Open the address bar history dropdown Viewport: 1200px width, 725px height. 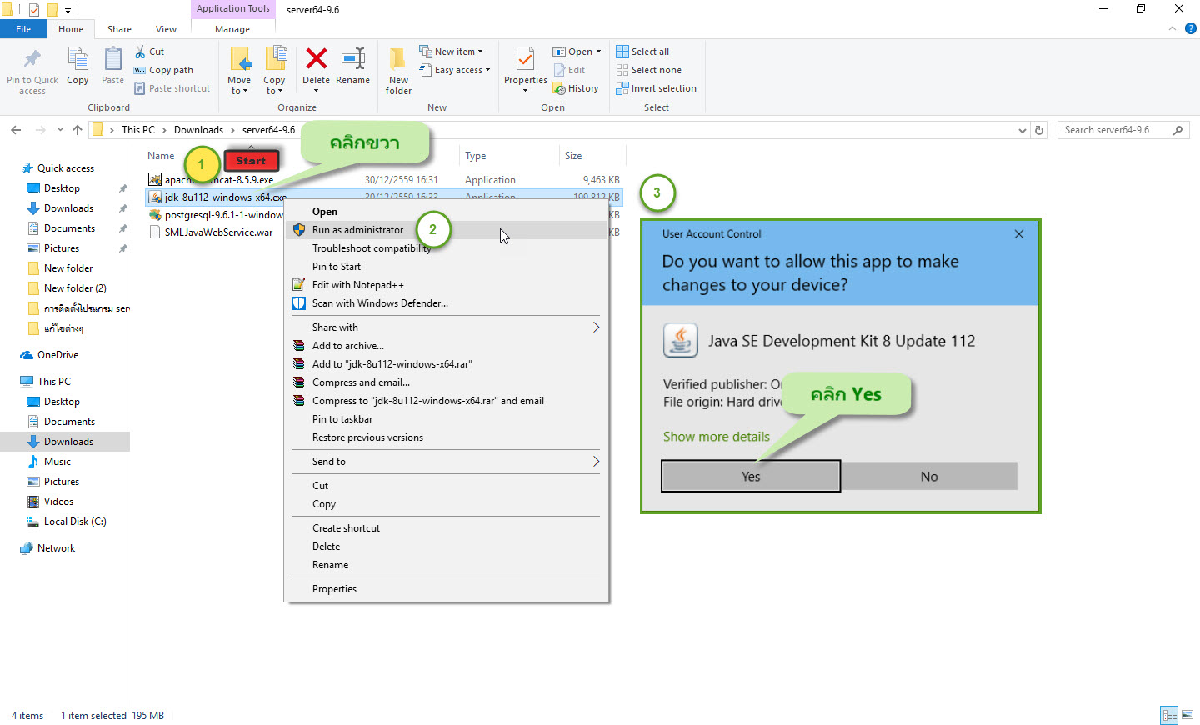(x=1022, y=129)
